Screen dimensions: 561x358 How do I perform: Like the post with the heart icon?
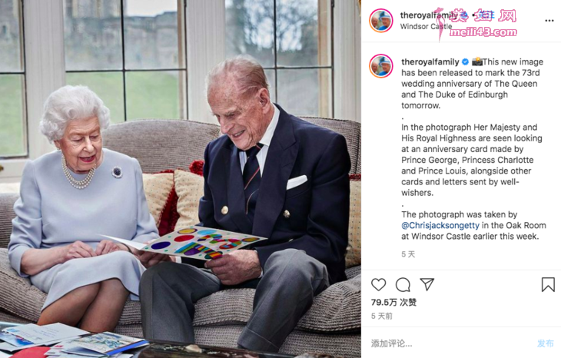[x=378, y=285]
